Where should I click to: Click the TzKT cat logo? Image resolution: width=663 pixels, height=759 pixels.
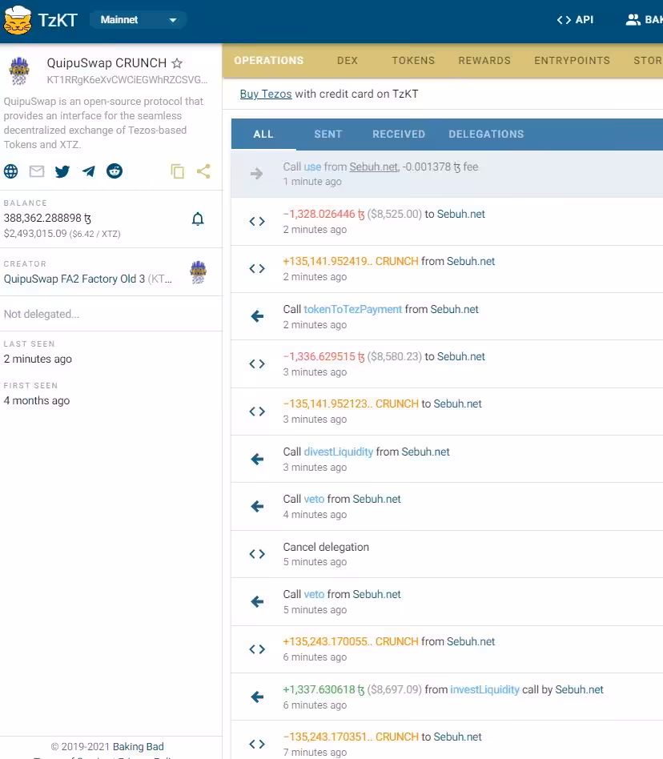tap(18, 20)
